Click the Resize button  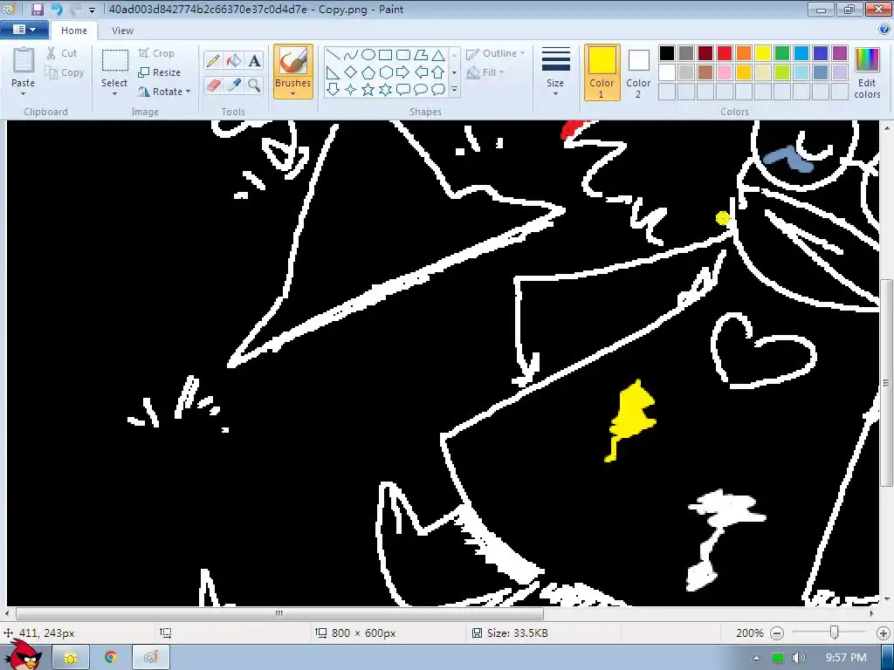[159, 72]
